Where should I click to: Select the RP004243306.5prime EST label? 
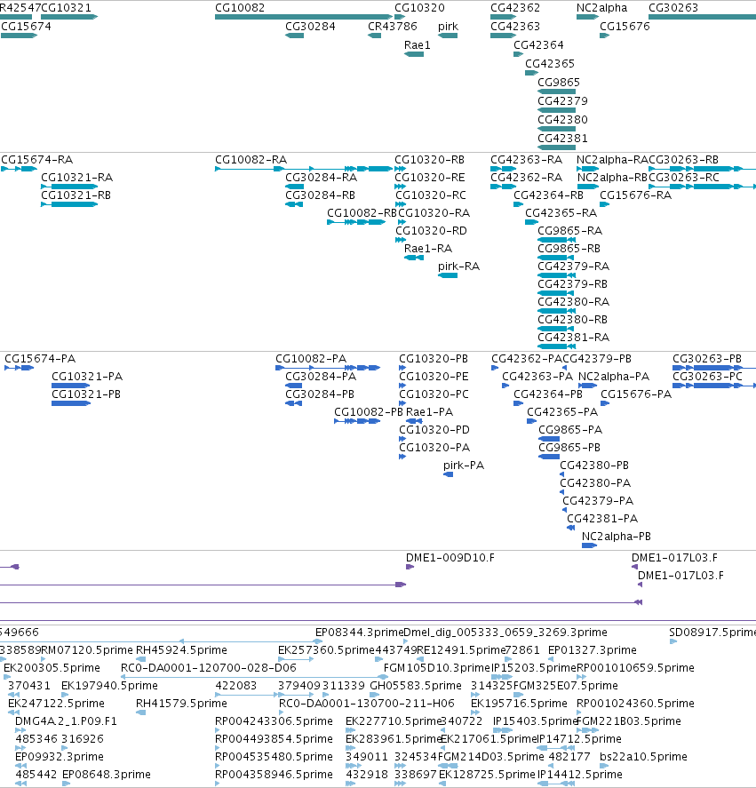[274, 721]
